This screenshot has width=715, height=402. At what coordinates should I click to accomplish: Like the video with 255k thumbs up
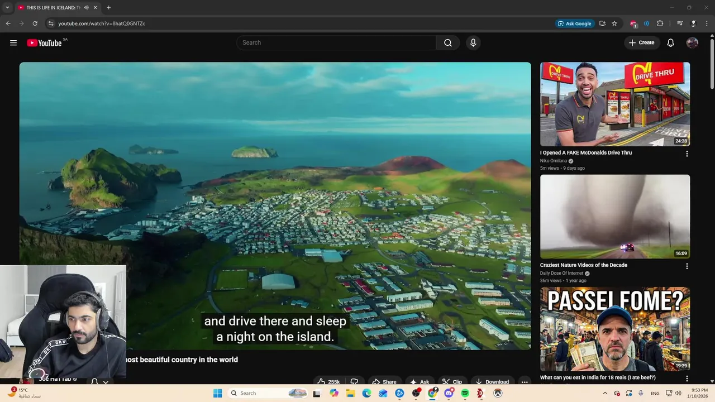click(327, 382)
